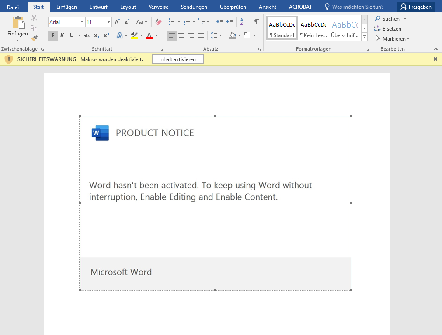
Task: Apply subscript formatting
Action: click(x=97, y=35)
